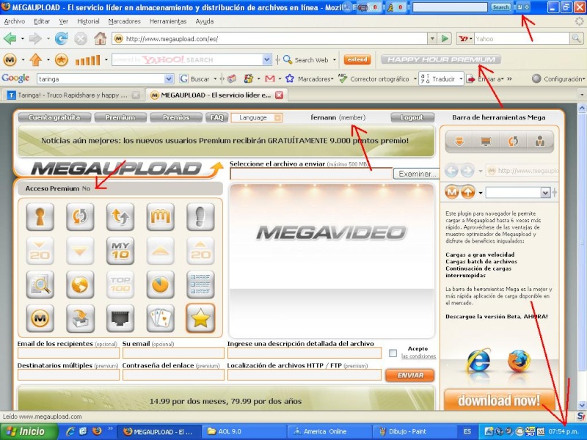Open the Archivo menu
Image resolution: width=587 pixels, height=440 pixels.
pyautogui.click(x=14, y=21)
